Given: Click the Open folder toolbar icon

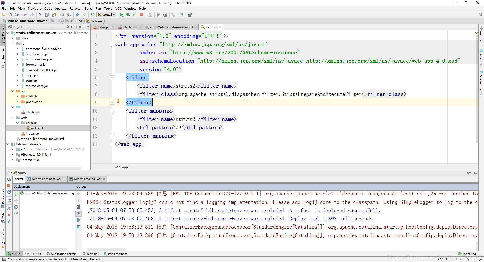Looking at the screenshot, I should (x=4, y=15).
